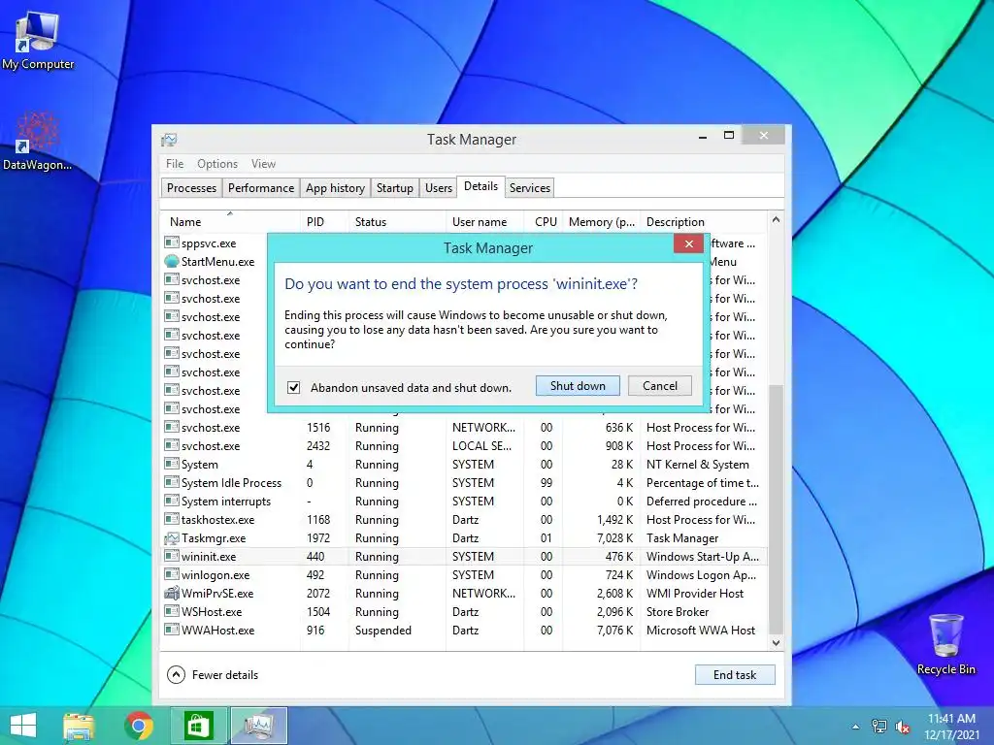Image resolution: width=994 pixels, height=745 pixels.
Task: Click the taskhostex.exe row icon
Action: pos(171,520)
